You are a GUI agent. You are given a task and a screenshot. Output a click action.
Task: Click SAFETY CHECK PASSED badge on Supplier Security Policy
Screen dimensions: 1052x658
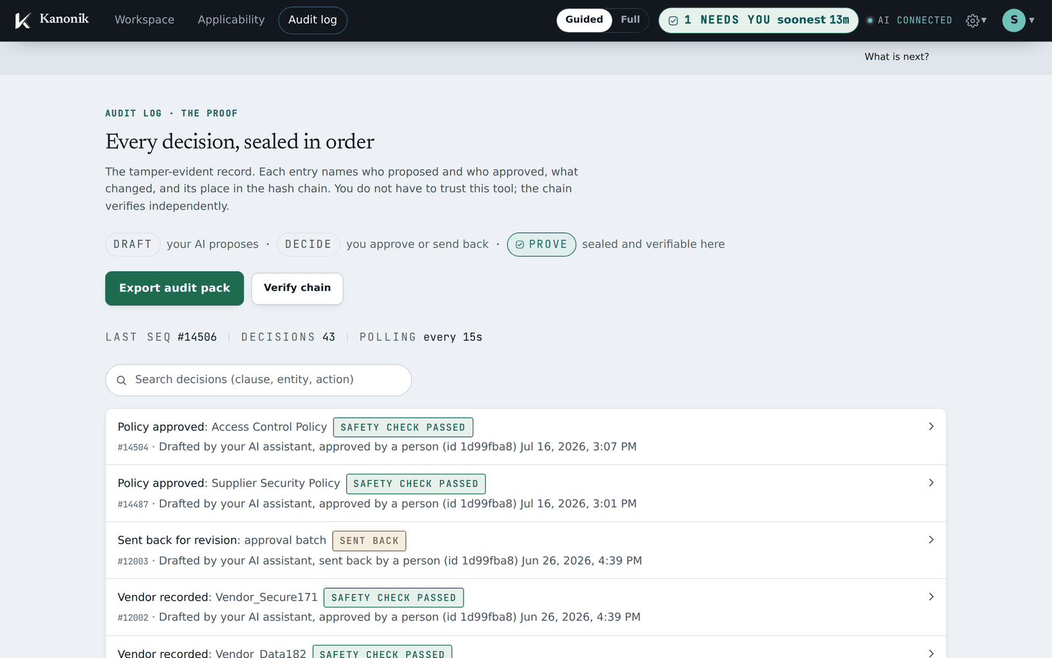click(x=416, y=484)
